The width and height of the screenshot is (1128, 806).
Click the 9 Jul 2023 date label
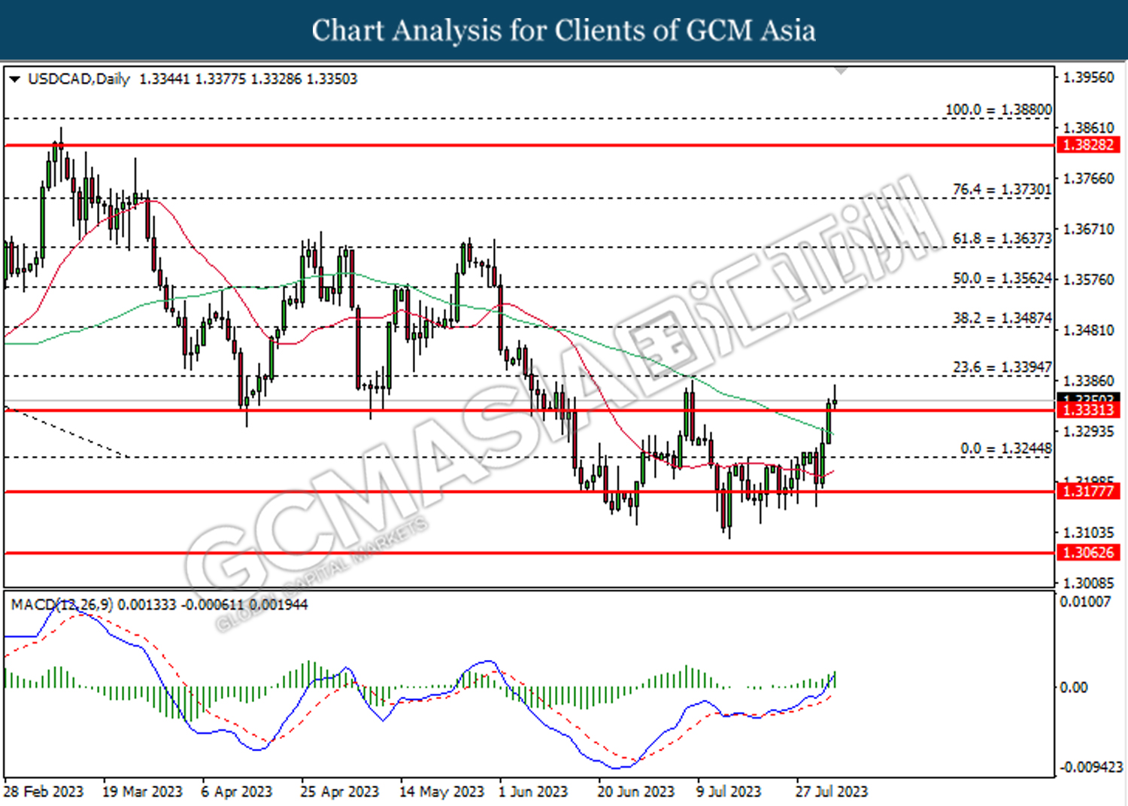pyautogui.click(x=729, y=792)
